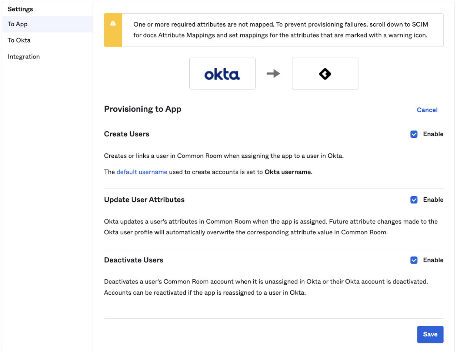Click the bold Okta username text

pos(288,172)
